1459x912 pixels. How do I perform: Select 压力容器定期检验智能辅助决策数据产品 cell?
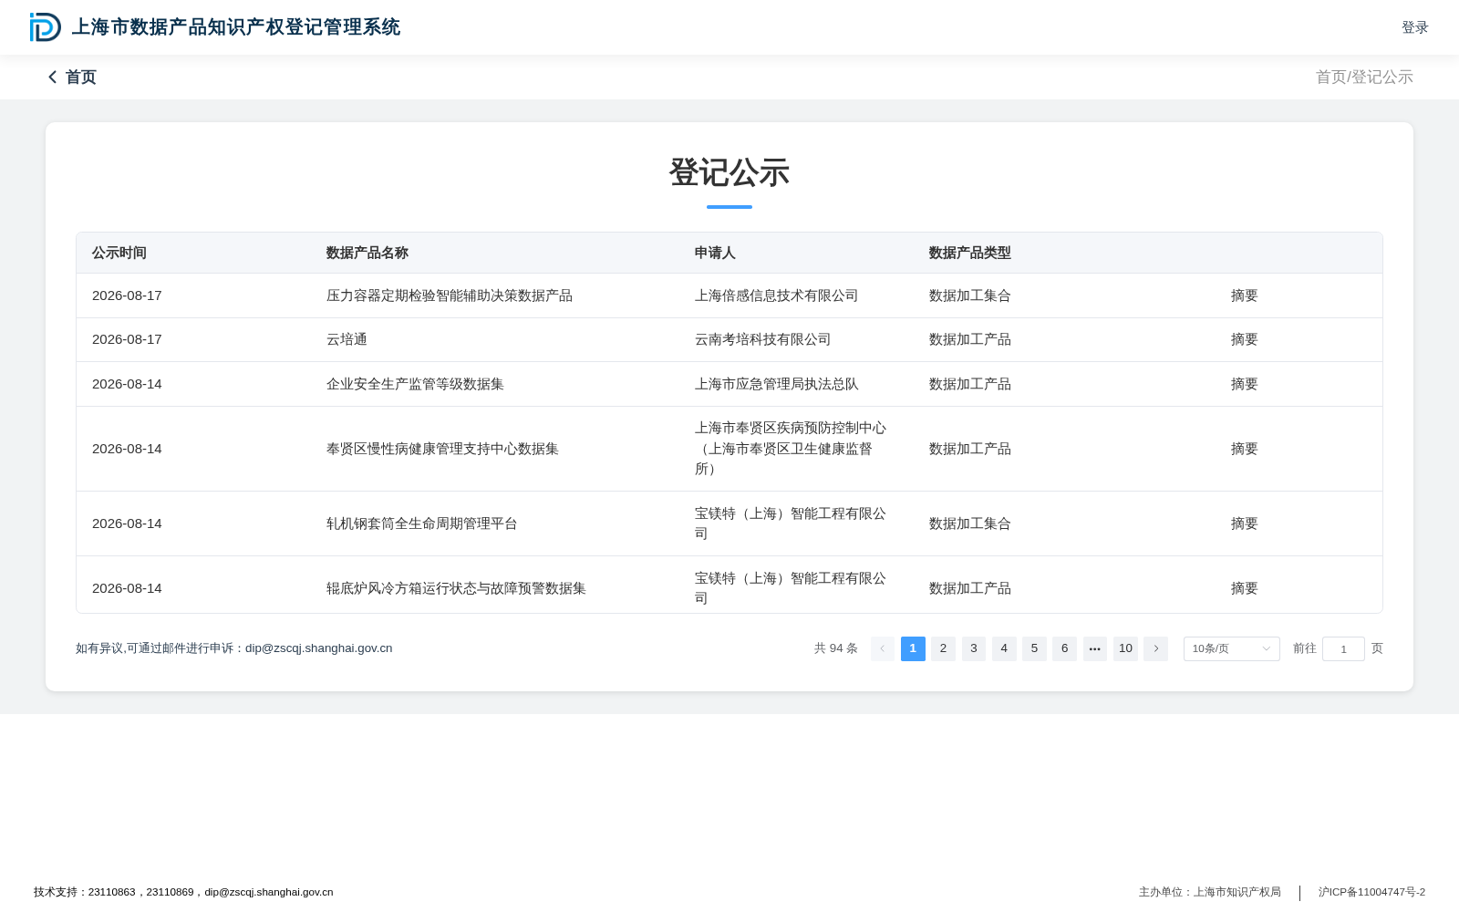(x=450, y=295)
